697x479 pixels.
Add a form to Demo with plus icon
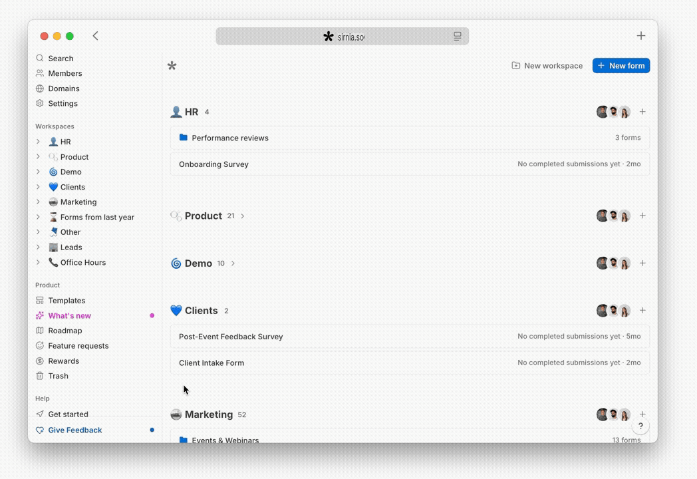tap(642, 263)
